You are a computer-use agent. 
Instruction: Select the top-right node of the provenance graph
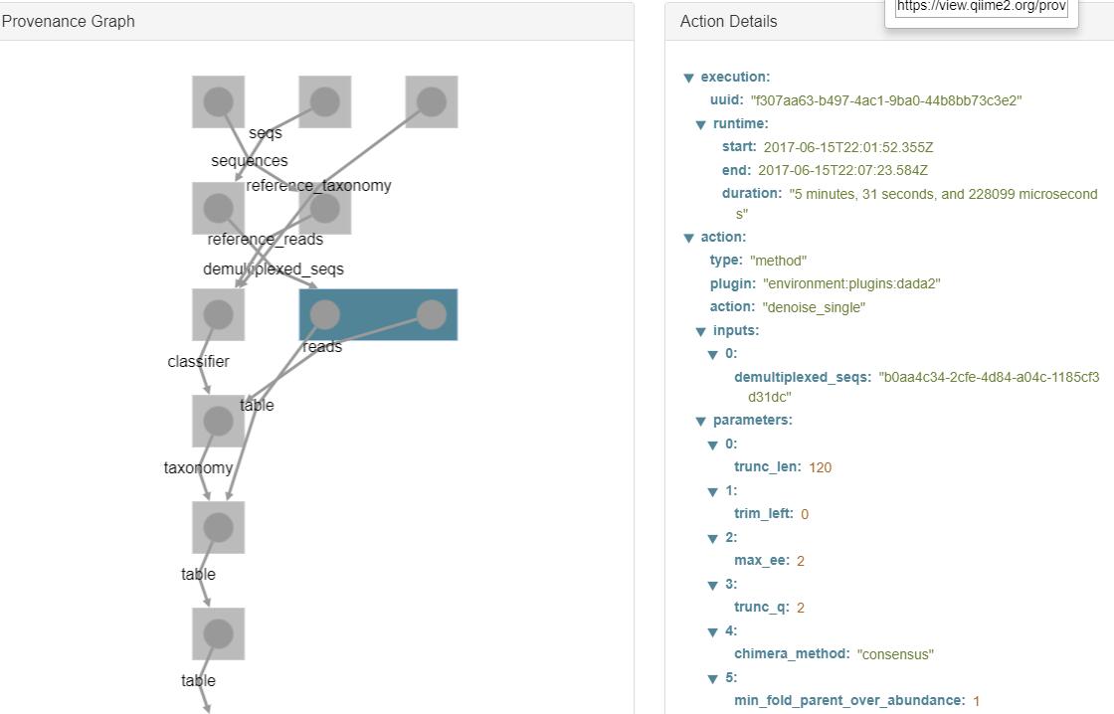431,101
